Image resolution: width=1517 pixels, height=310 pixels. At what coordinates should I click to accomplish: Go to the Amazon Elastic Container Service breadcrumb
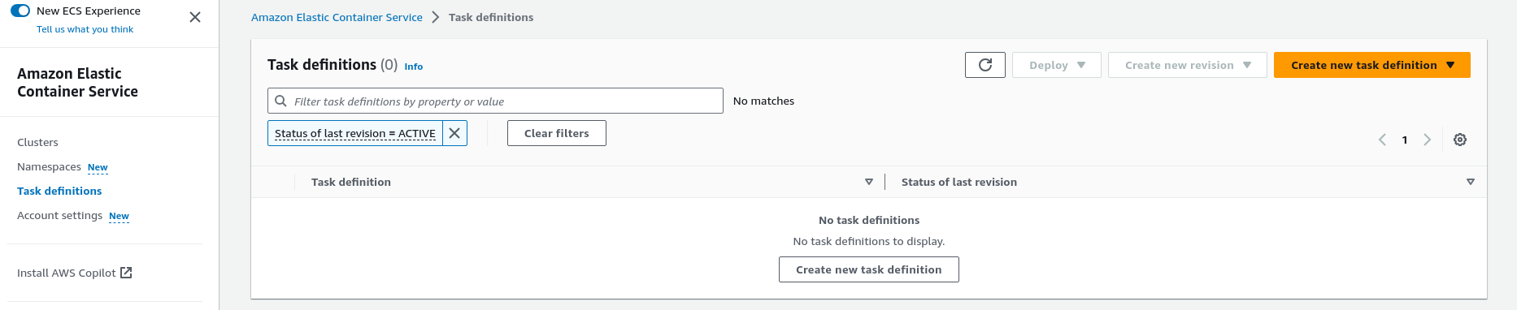pyautogui.click(x=337, y=17)
